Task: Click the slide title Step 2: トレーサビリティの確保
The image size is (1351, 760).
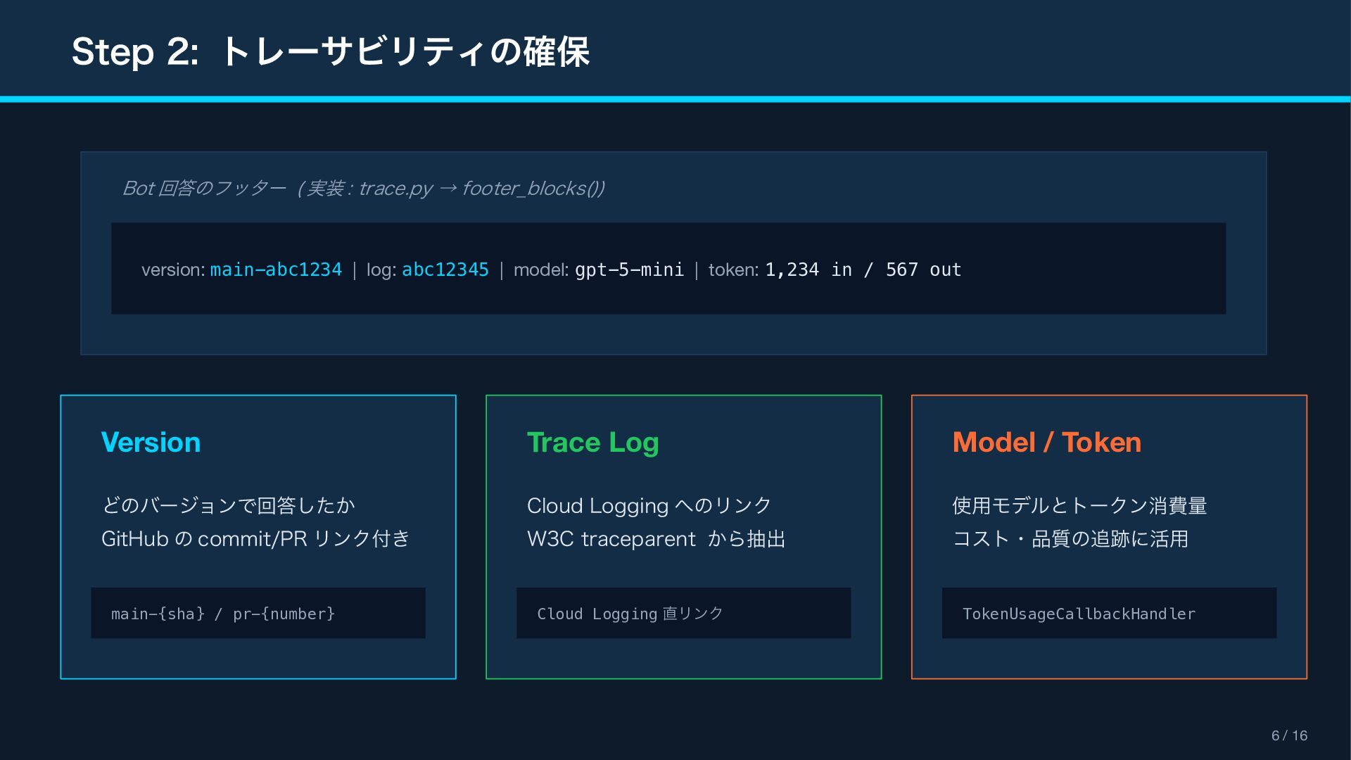Action: 331,51
